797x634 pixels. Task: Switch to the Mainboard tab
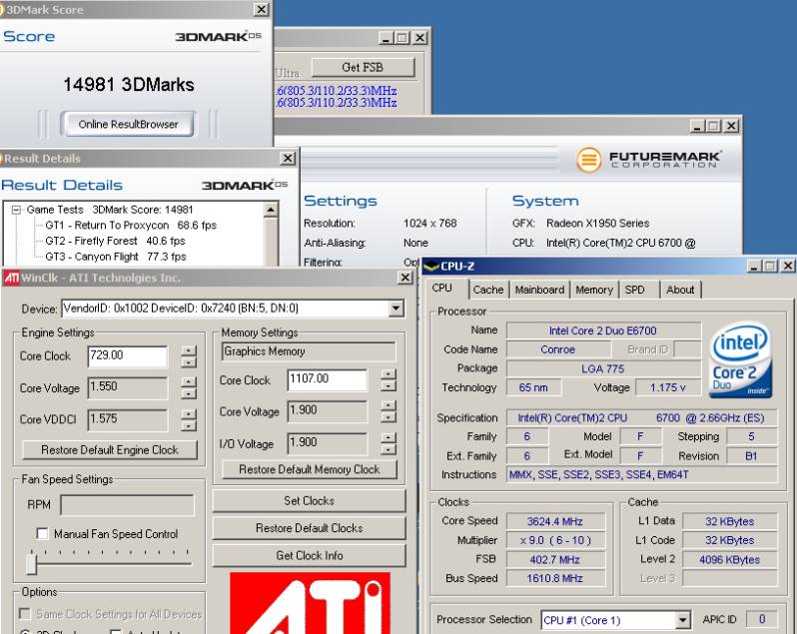click(x=539, y=290)
